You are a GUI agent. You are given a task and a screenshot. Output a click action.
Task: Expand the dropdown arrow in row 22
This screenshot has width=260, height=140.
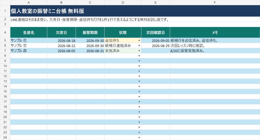tap(139, 127)
